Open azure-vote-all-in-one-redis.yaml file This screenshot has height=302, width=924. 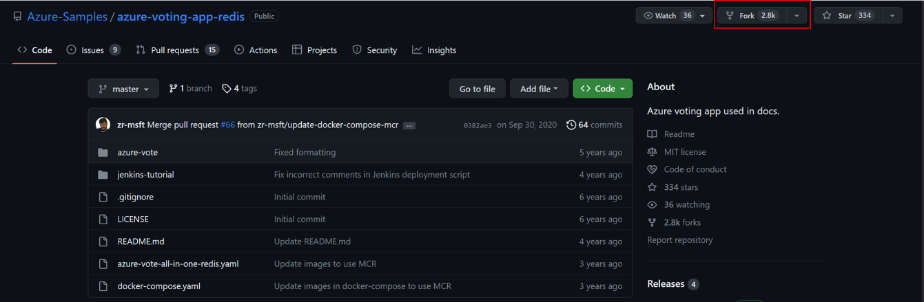[178, 263]
